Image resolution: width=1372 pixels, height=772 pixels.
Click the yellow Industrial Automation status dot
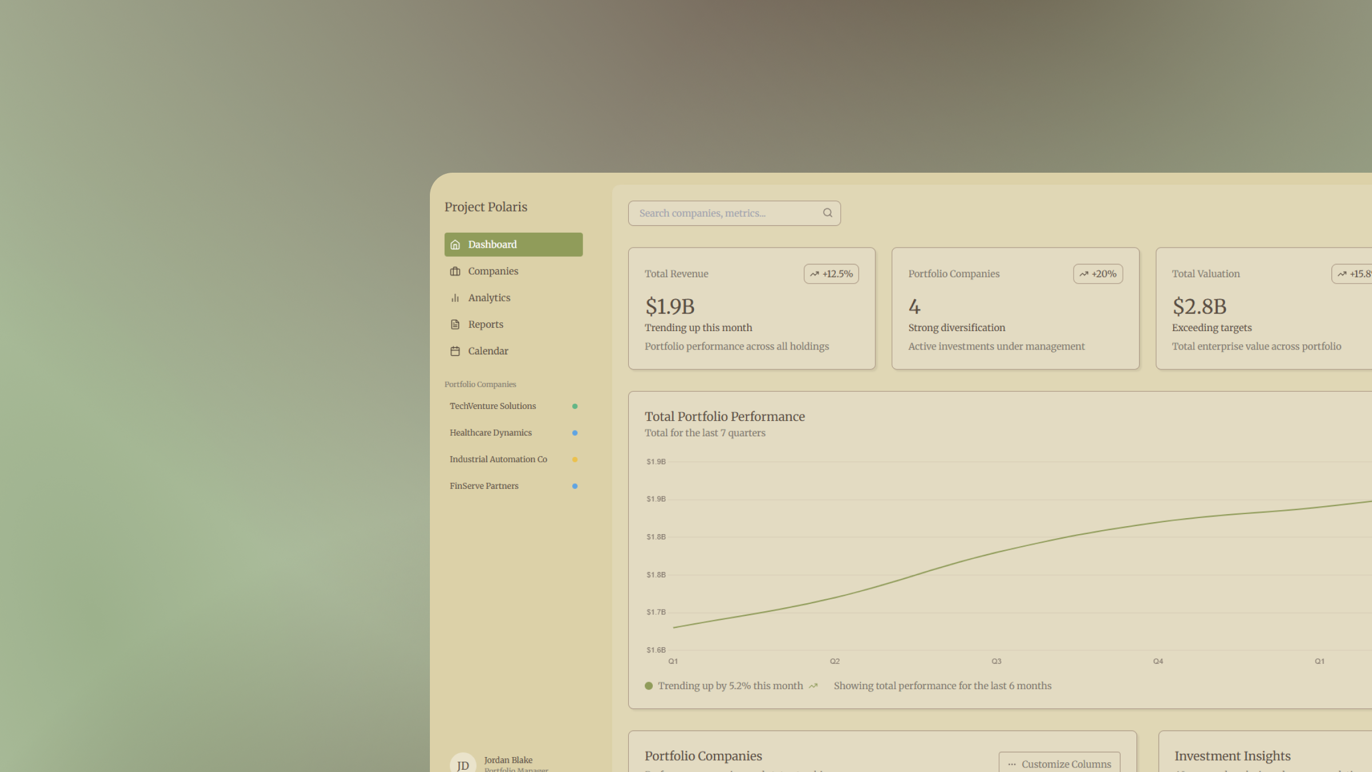tap(575, 460)
